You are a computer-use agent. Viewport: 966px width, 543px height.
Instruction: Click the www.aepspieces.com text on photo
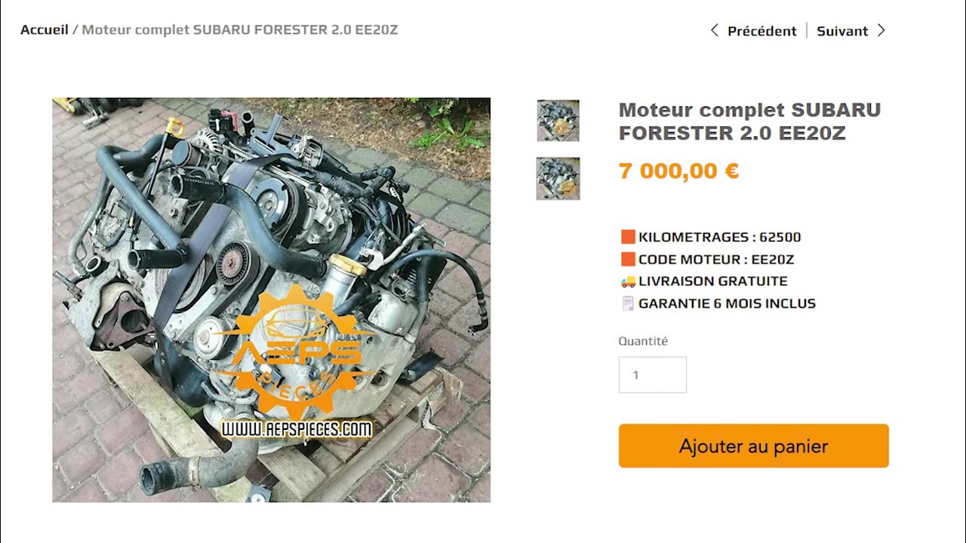[297, 429]
